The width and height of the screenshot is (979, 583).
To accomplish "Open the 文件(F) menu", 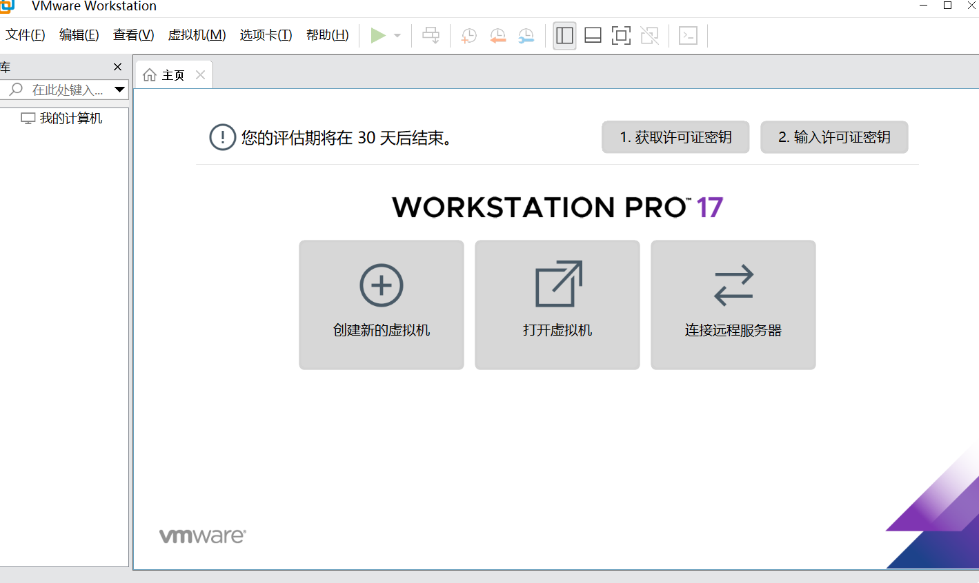I will [26, 35].
